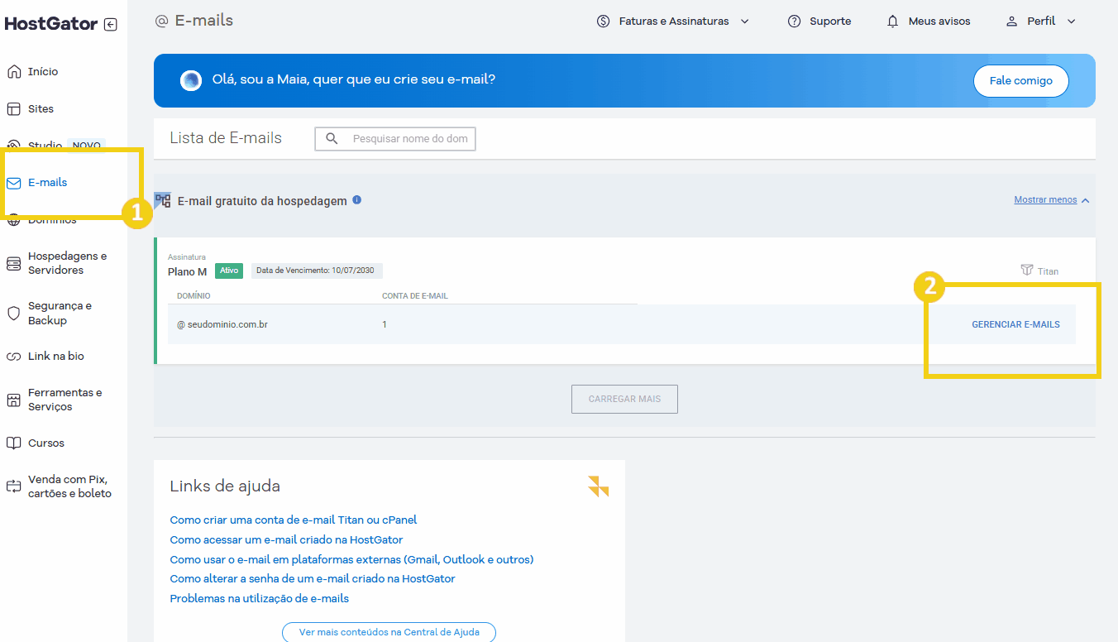
Task: Click info icon beside E-mail gratuito da hospedagem
Action: pyautogui.click(x=357, y=199)
